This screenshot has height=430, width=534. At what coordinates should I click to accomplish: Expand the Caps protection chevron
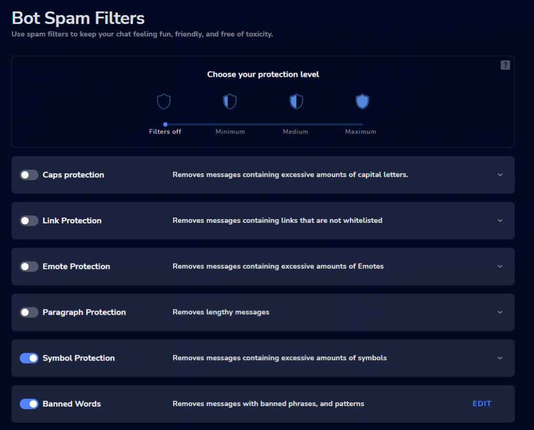(500, 175)
